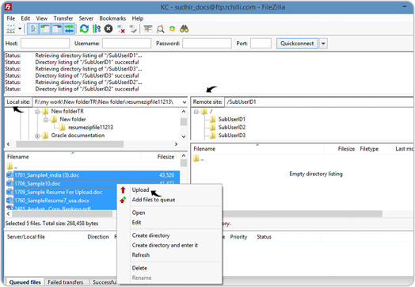This screenshot has height=287, width=415.
Task: Select file 1709_Sample Resume For Upload.doc
Action: 59,192
